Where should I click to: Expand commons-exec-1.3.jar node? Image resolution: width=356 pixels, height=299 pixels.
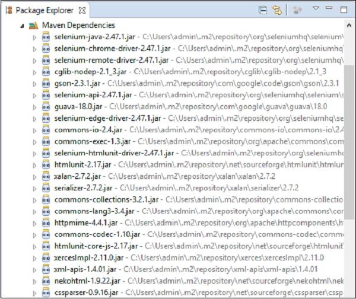(34, 142)
